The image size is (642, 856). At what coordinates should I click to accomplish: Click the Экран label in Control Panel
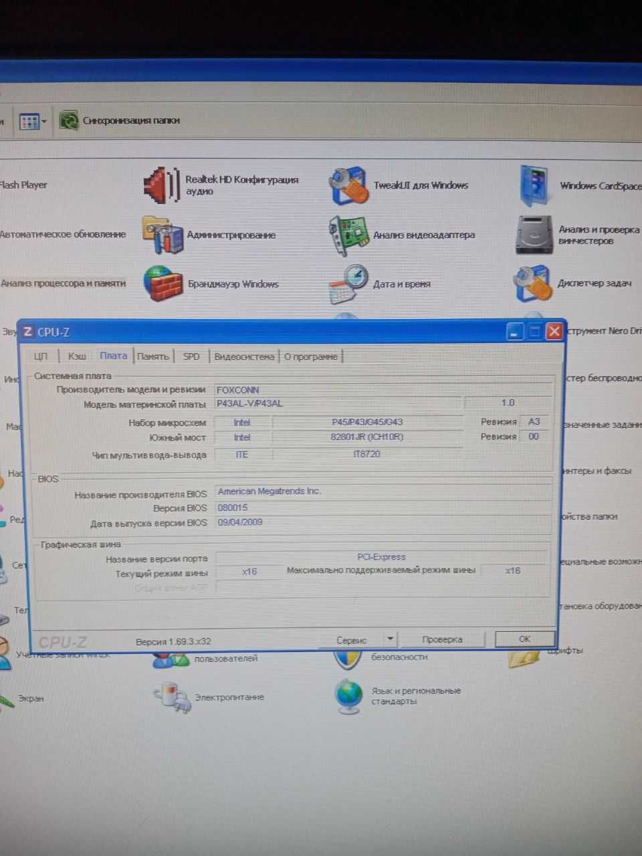31,698
